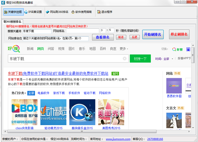Click the 热榜 tag beside 网站
Image resolution: width=198 pixels, height=142 pixels.
[177, 73]
